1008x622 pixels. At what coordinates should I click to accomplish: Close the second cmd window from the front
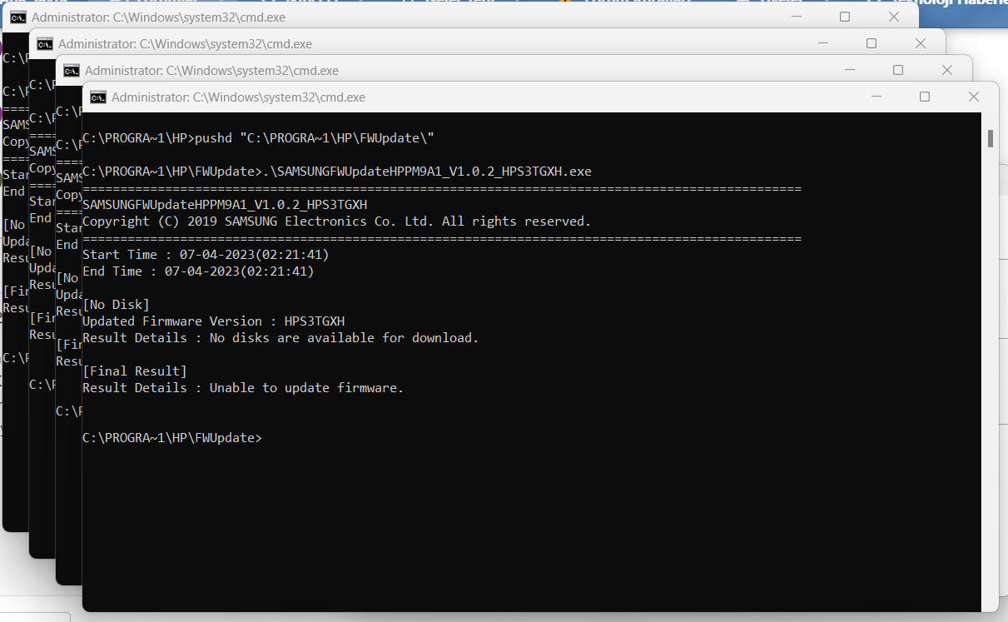[x=947, y=70]
